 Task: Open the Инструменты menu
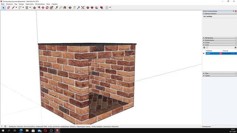point(40,4)
